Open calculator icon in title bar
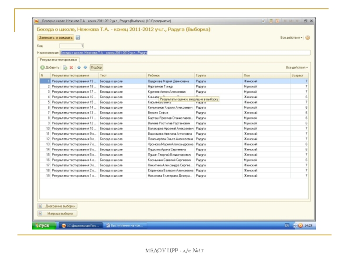The height and width of the screenshot is (261, 349). click(x=271, y=21)
